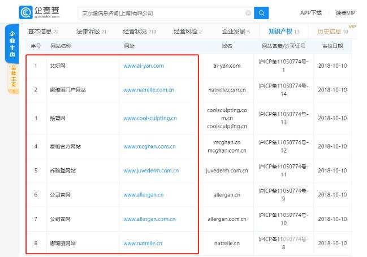Open the www.coolsculpting.cn link
The width and height of the screenshot is (367, 257).
(x=150, y=118)
